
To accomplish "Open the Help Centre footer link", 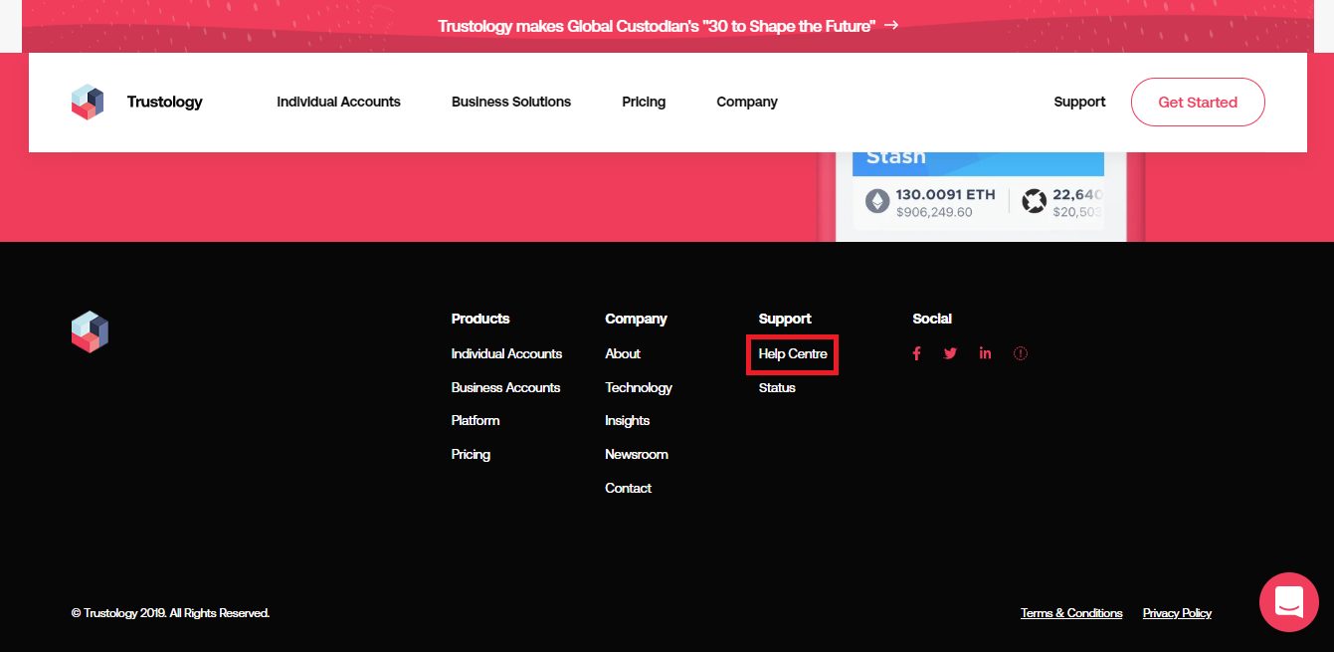I will (793, 354).
